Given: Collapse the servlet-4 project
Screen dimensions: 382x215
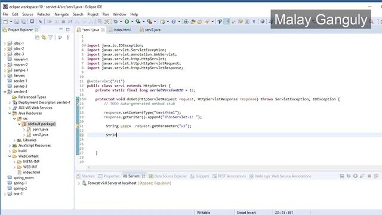Looking at the screenshot, I should point(5,91).
